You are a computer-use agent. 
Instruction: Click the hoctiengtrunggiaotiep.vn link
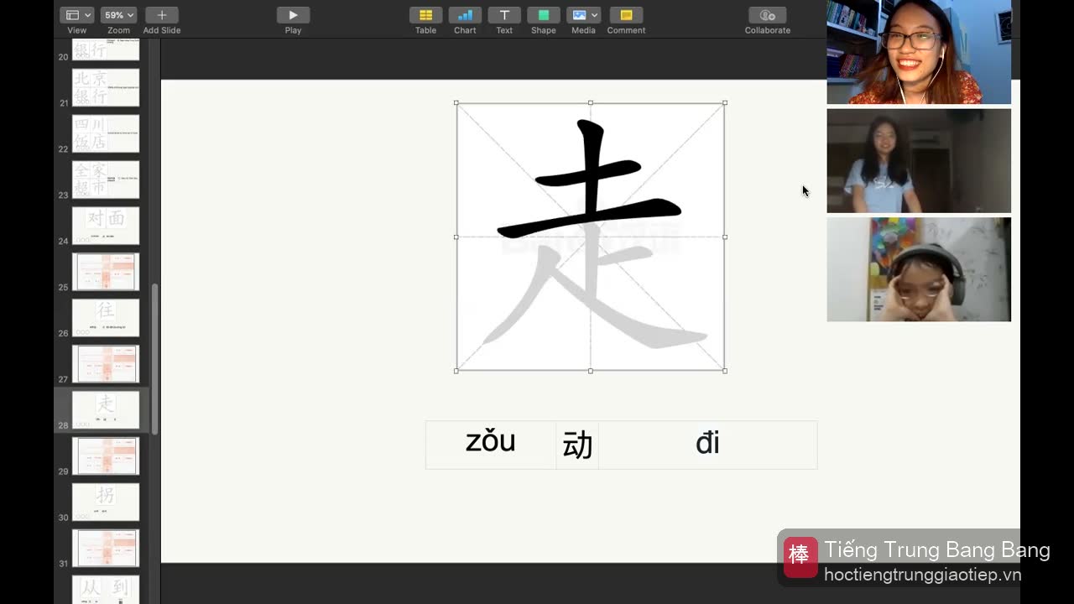click(922, 575)
